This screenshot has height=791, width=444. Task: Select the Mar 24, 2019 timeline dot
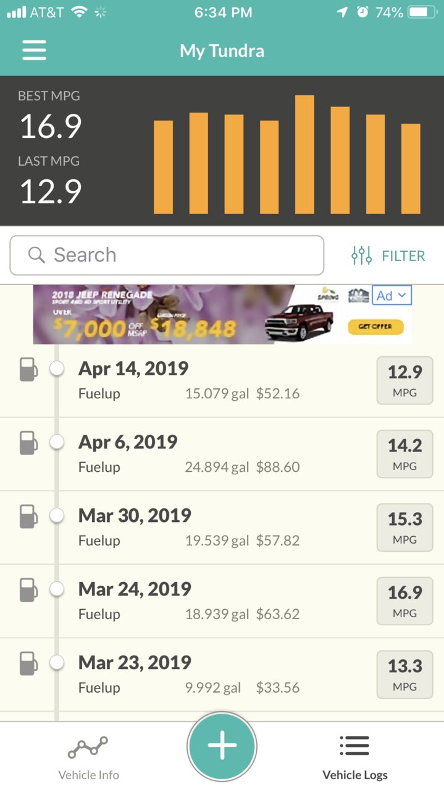pyautogui.click(x=57, y=589)
